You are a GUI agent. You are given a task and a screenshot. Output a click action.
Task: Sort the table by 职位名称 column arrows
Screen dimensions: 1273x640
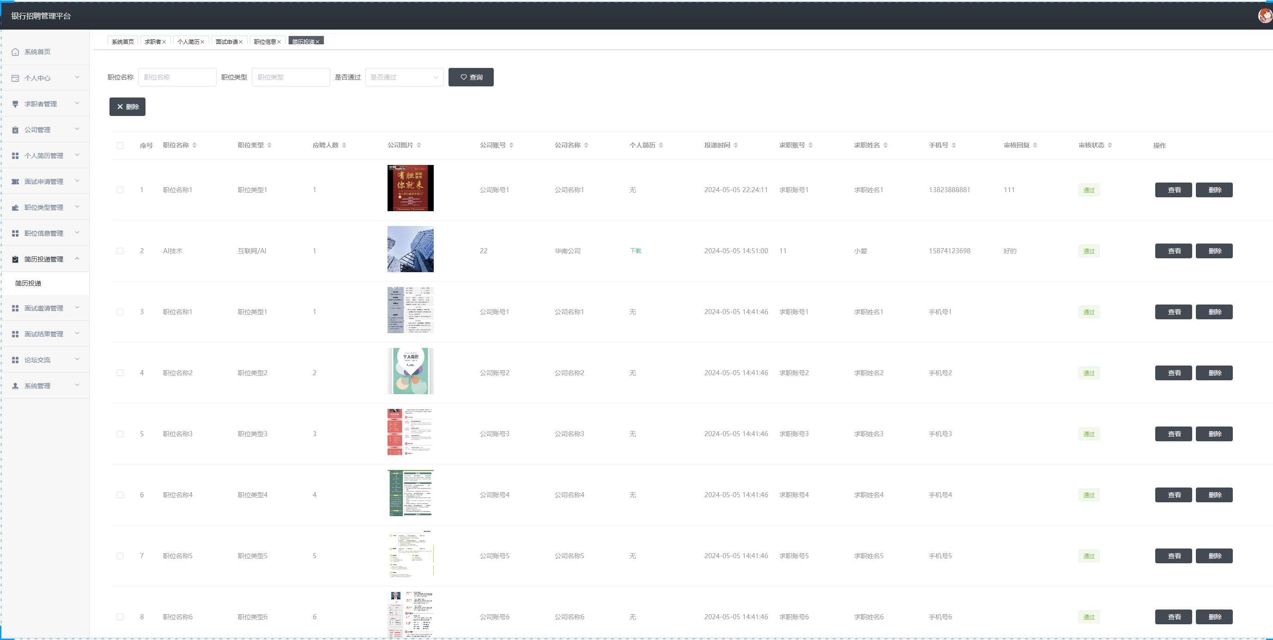tap(194, 145)
